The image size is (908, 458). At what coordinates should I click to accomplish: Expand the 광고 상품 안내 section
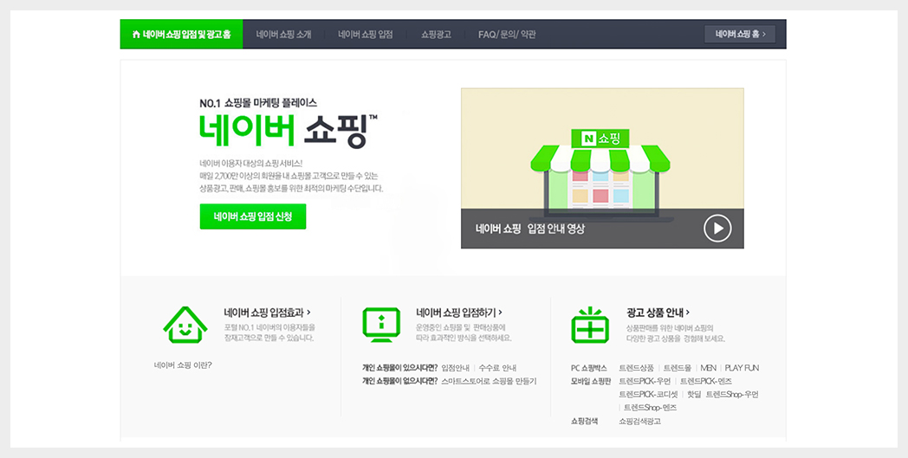pyautogui.click(x=658, y=313)
